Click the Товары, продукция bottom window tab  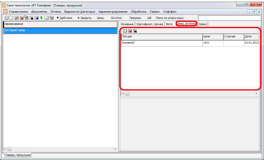click(18, 155)
